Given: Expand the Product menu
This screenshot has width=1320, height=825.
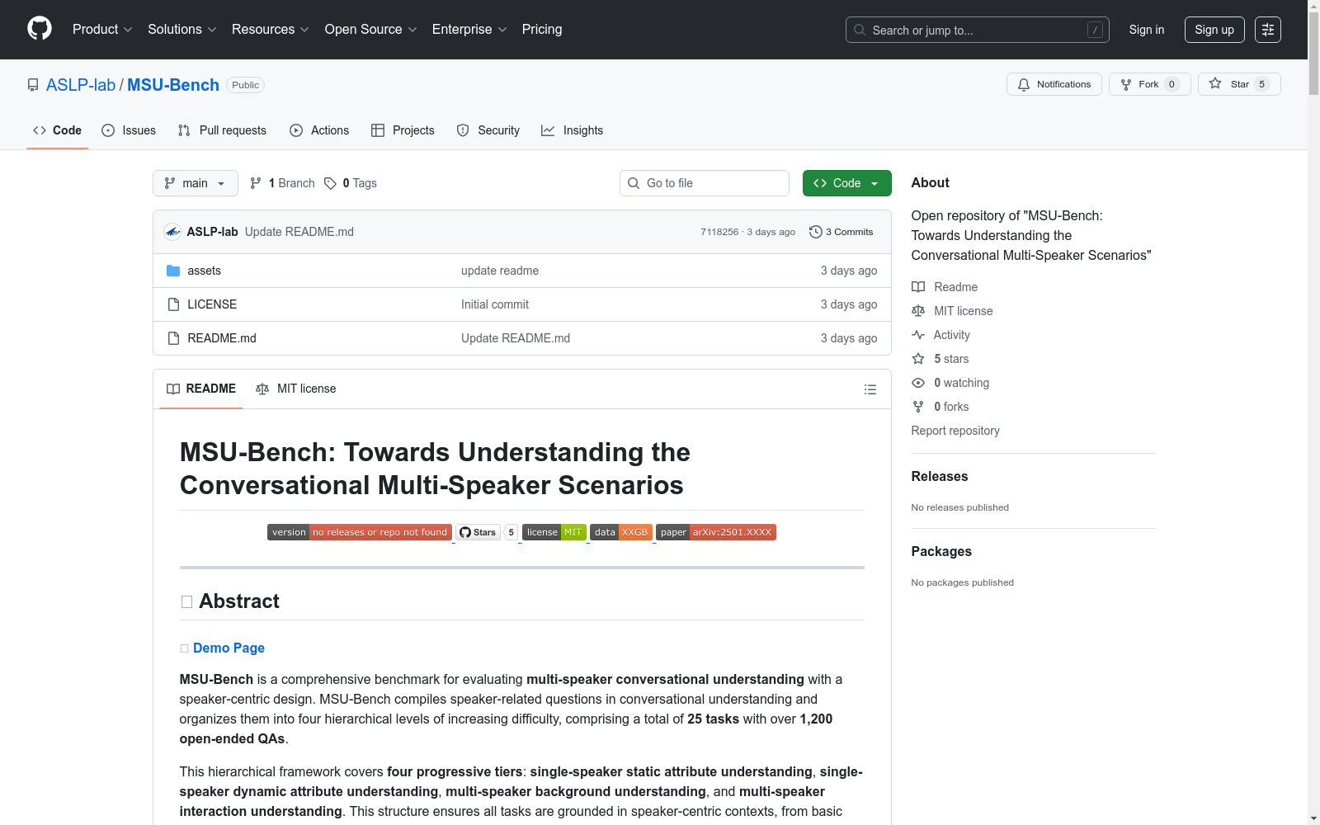Looking at the screenshot, I should click(x=102, y=30).
